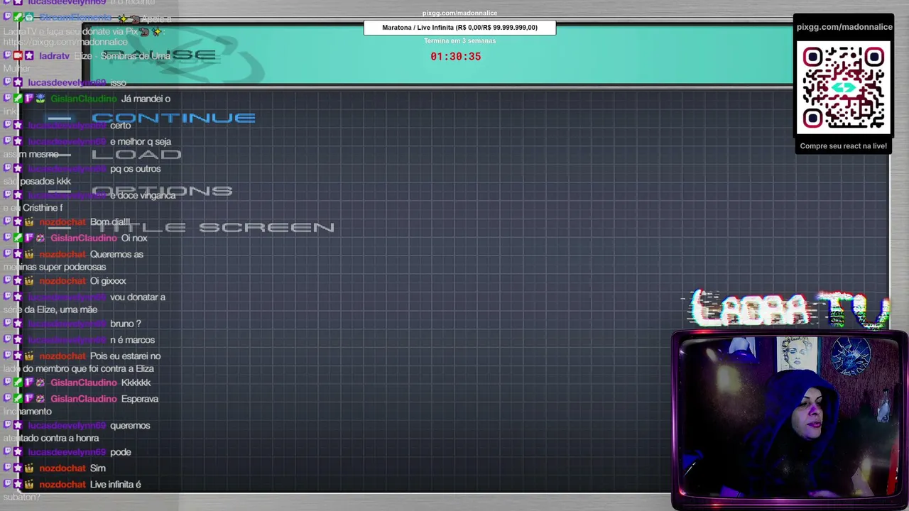Click the star badge beside 'queremos' message
This screenshot has height=511, width=909.
pos(18,426)
